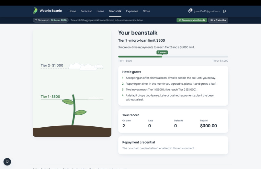Click the calendar icon beside Simulated
261x169 pixels.
click(x=36, y=20)
